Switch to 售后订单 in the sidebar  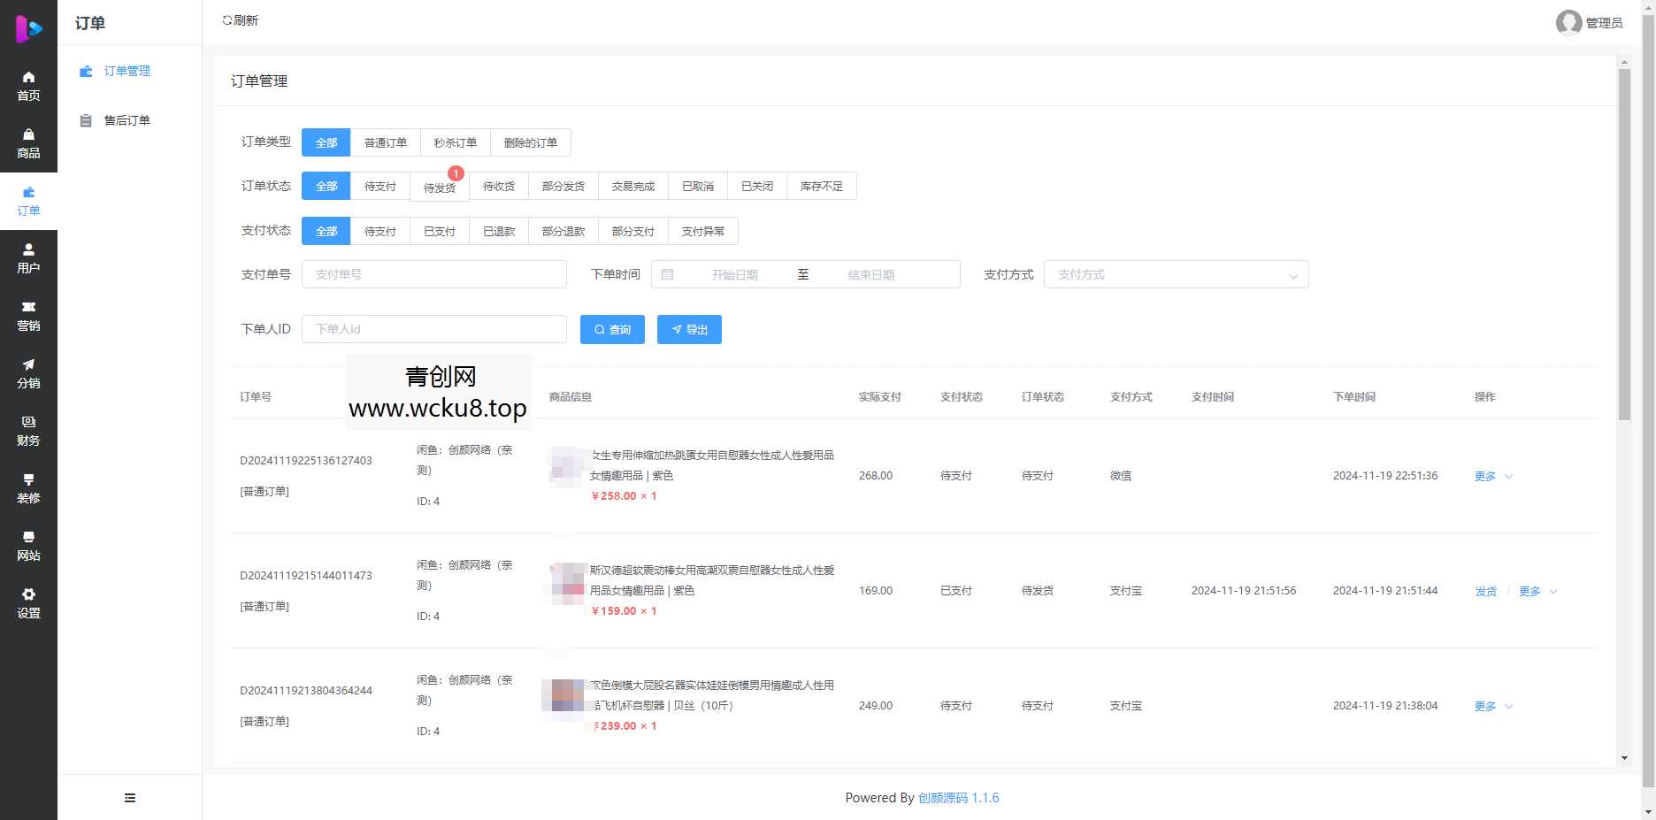click(126, 120)
